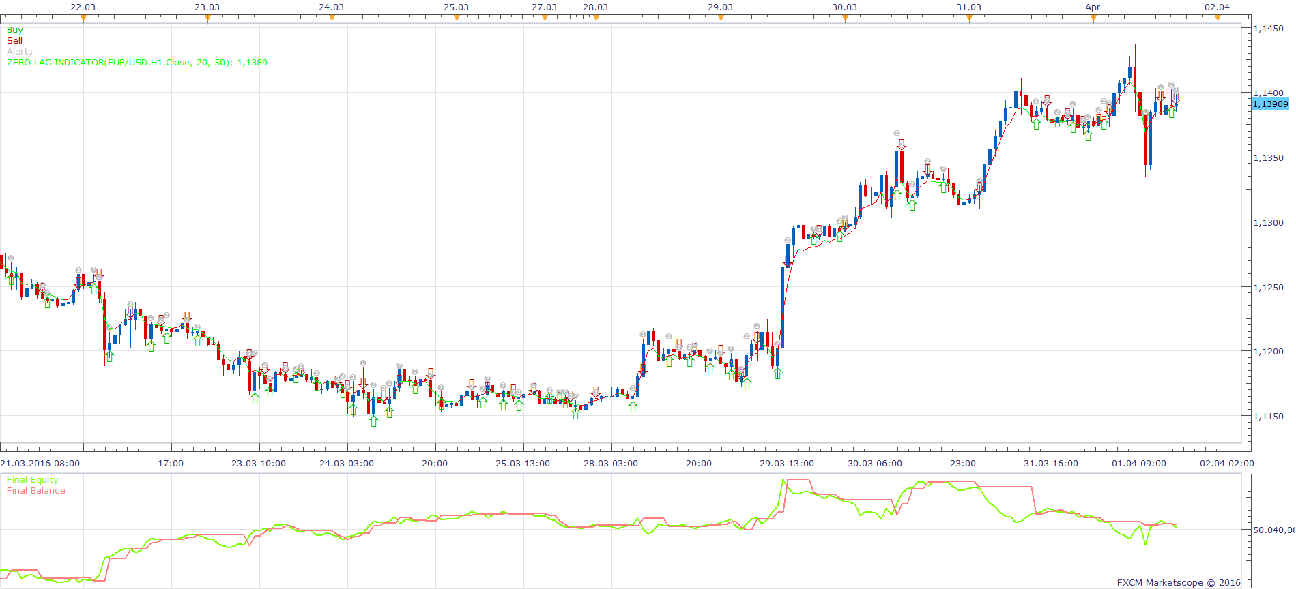
Task: Select the ZERO LAG INDICATOR legend entry
Action: click(x=137, y=63)
